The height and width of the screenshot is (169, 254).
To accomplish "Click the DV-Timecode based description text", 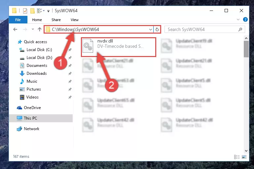I will [120, 46].
